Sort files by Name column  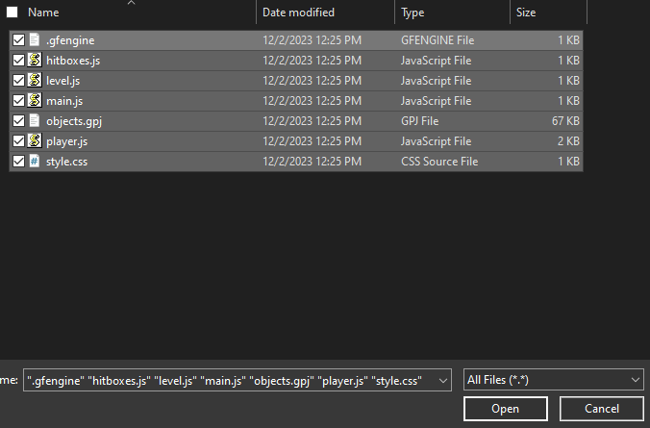pos(135,13)
